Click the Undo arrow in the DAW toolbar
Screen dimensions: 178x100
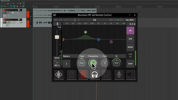(x=14, y=3)
